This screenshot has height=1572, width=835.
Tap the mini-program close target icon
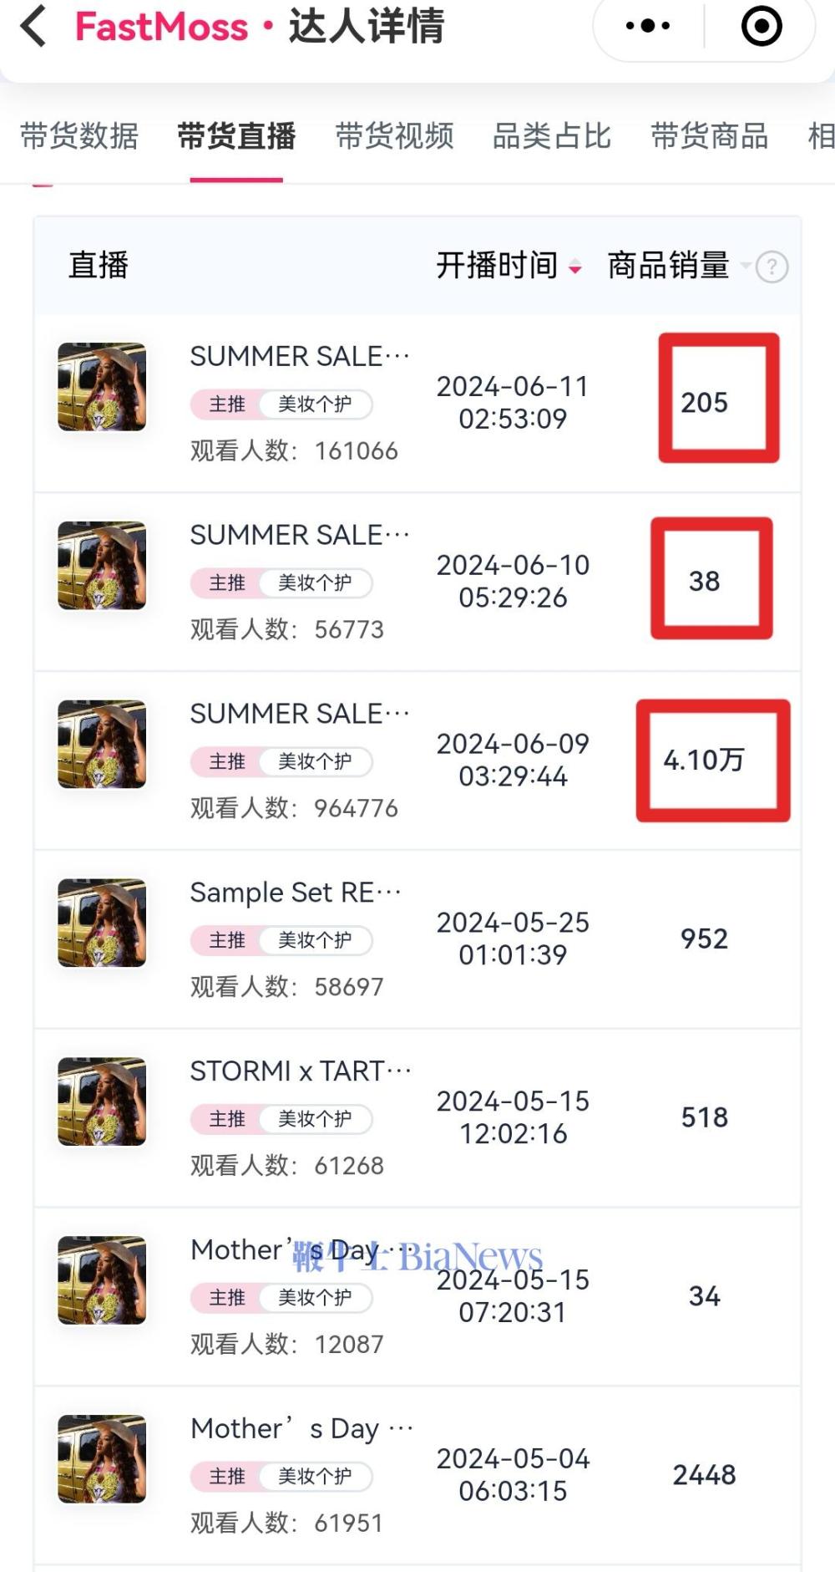tap(762, 26)
